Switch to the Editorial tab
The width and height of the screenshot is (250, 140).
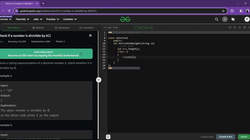click(x=38, y=28)
